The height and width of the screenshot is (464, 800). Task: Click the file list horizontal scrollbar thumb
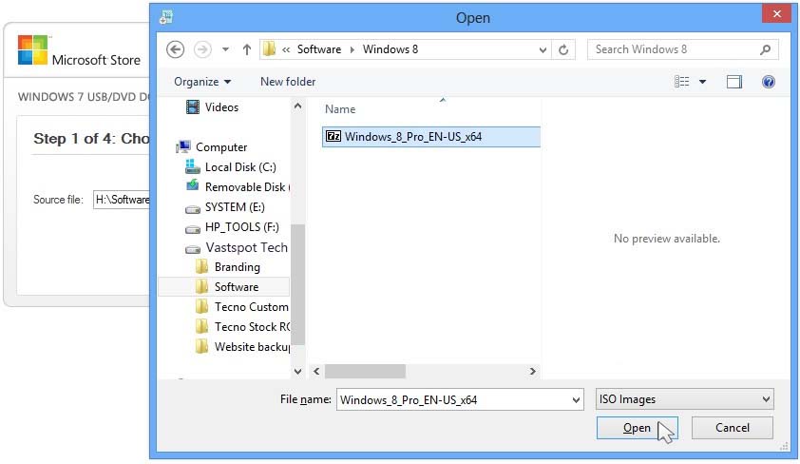click(365, 371)
